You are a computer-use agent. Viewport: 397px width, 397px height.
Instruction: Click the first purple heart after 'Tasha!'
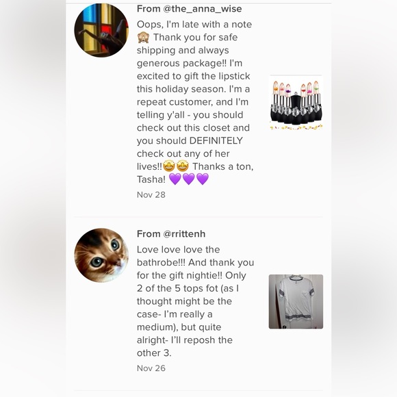pos(175,179)
